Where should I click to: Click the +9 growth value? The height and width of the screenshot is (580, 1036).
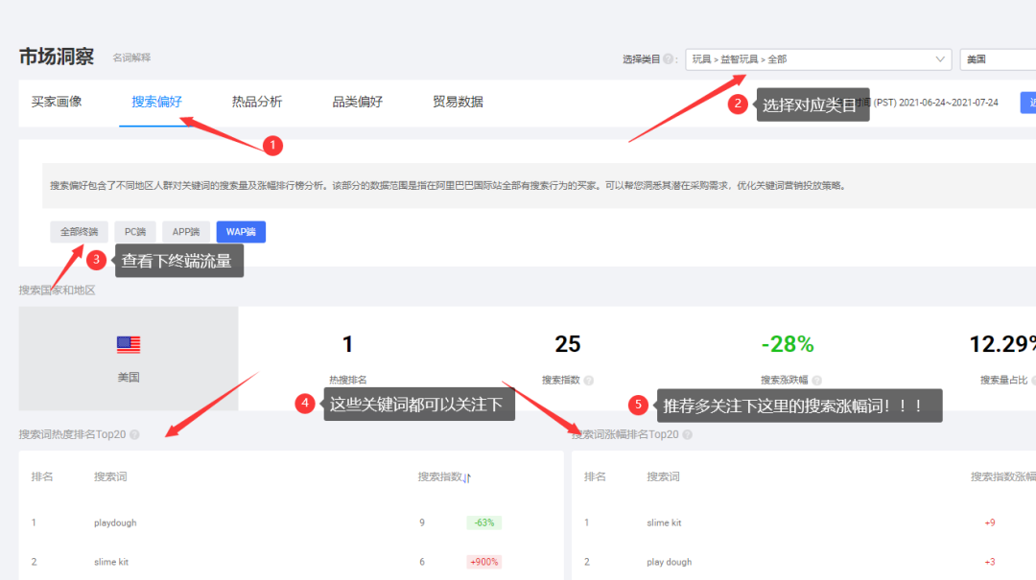990,522
